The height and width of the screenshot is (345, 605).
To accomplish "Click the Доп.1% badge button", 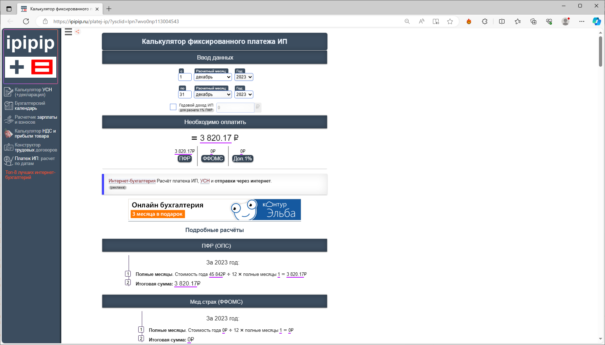I will (243, 159).
